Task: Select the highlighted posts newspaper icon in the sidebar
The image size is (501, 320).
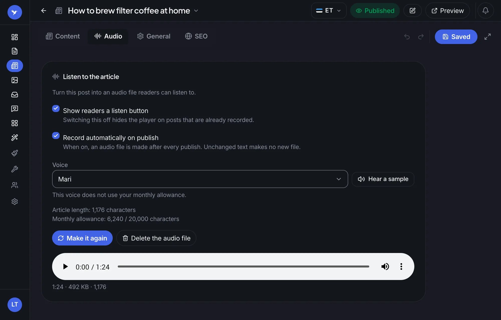Action: point(15,66)
